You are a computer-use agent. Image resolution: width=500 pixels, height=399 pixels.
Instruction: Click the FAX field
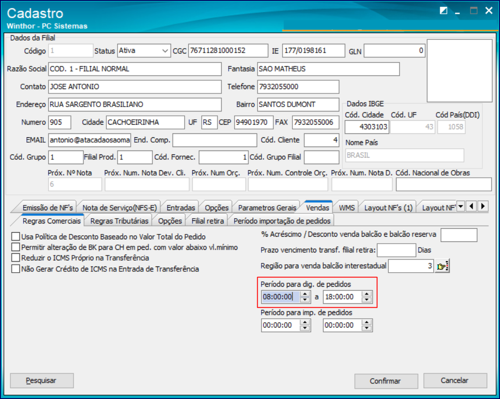[x=316, y=122]
